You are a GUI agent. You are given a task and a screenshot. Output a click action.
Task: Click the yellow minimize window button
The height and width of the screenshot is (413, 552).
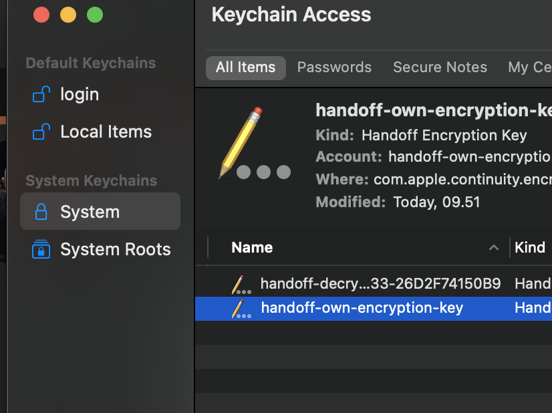point(68,15)
